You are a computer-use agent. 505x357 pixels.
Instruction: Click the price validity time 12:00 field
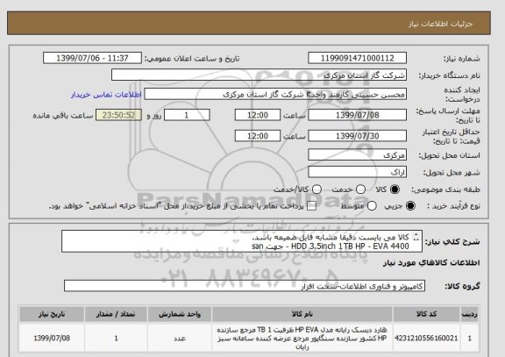coord(258,136)
